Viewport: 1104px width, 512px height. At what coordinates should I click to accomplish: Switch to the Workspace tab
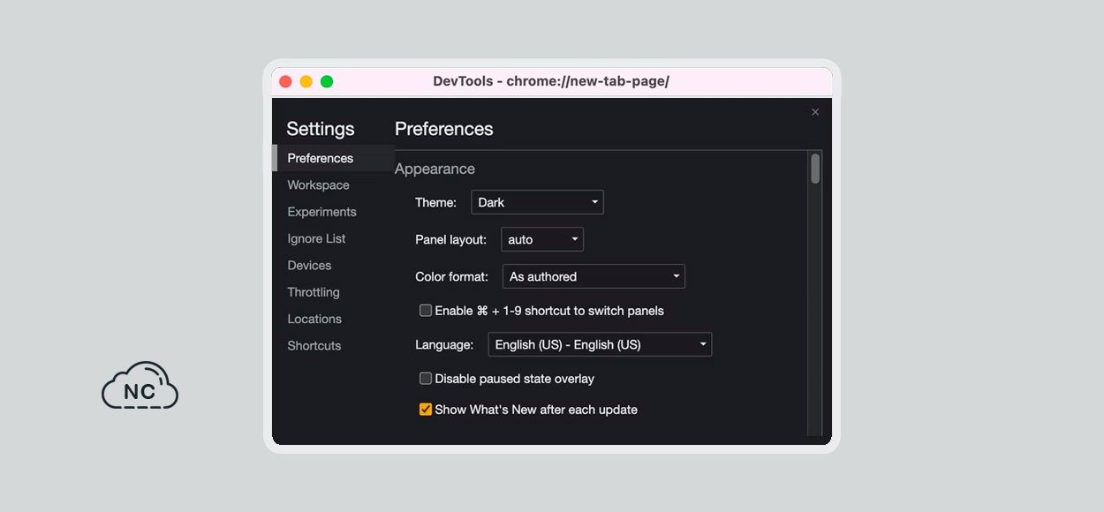pyautogui.click(x=318, y=185)
